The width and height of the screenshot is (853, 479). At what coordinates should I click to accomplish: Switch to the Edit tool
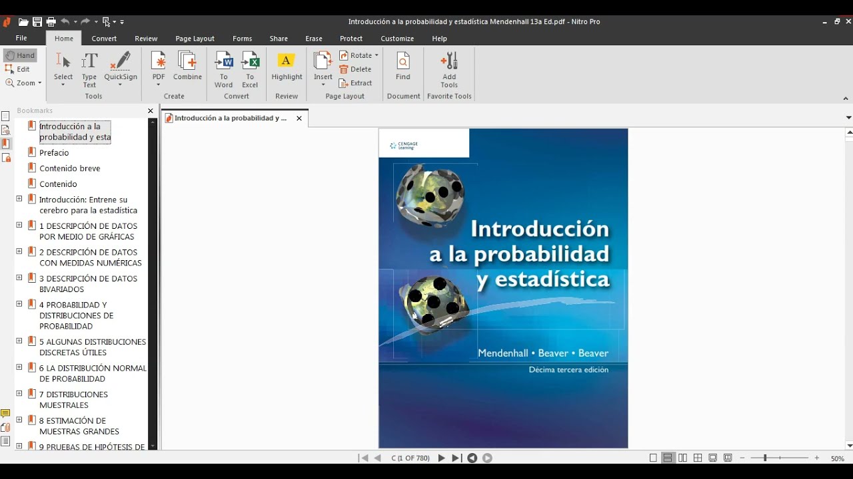tap(18, 69)
